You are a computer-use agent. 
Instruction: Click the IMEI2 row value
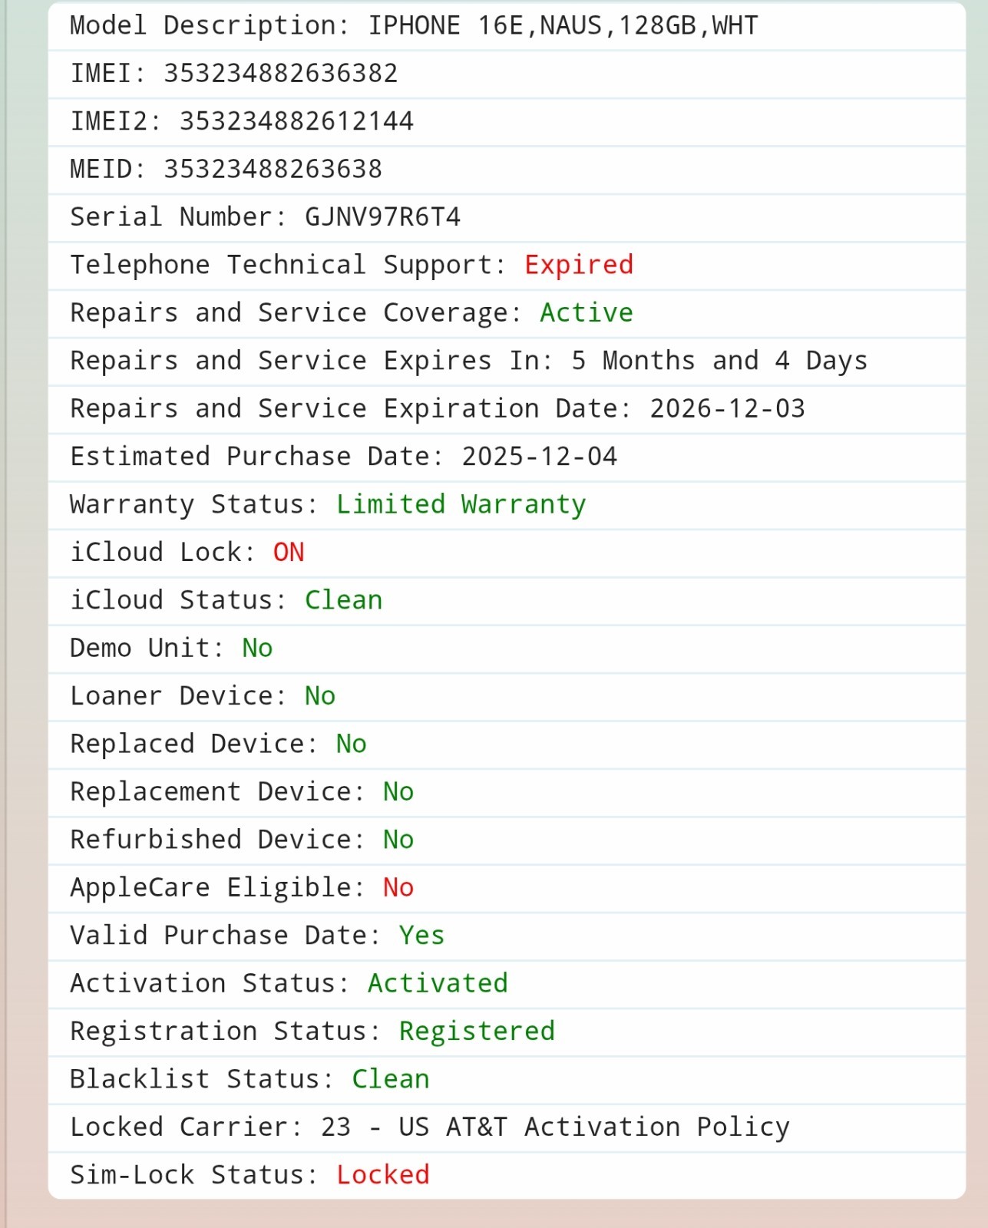[296, 121]
